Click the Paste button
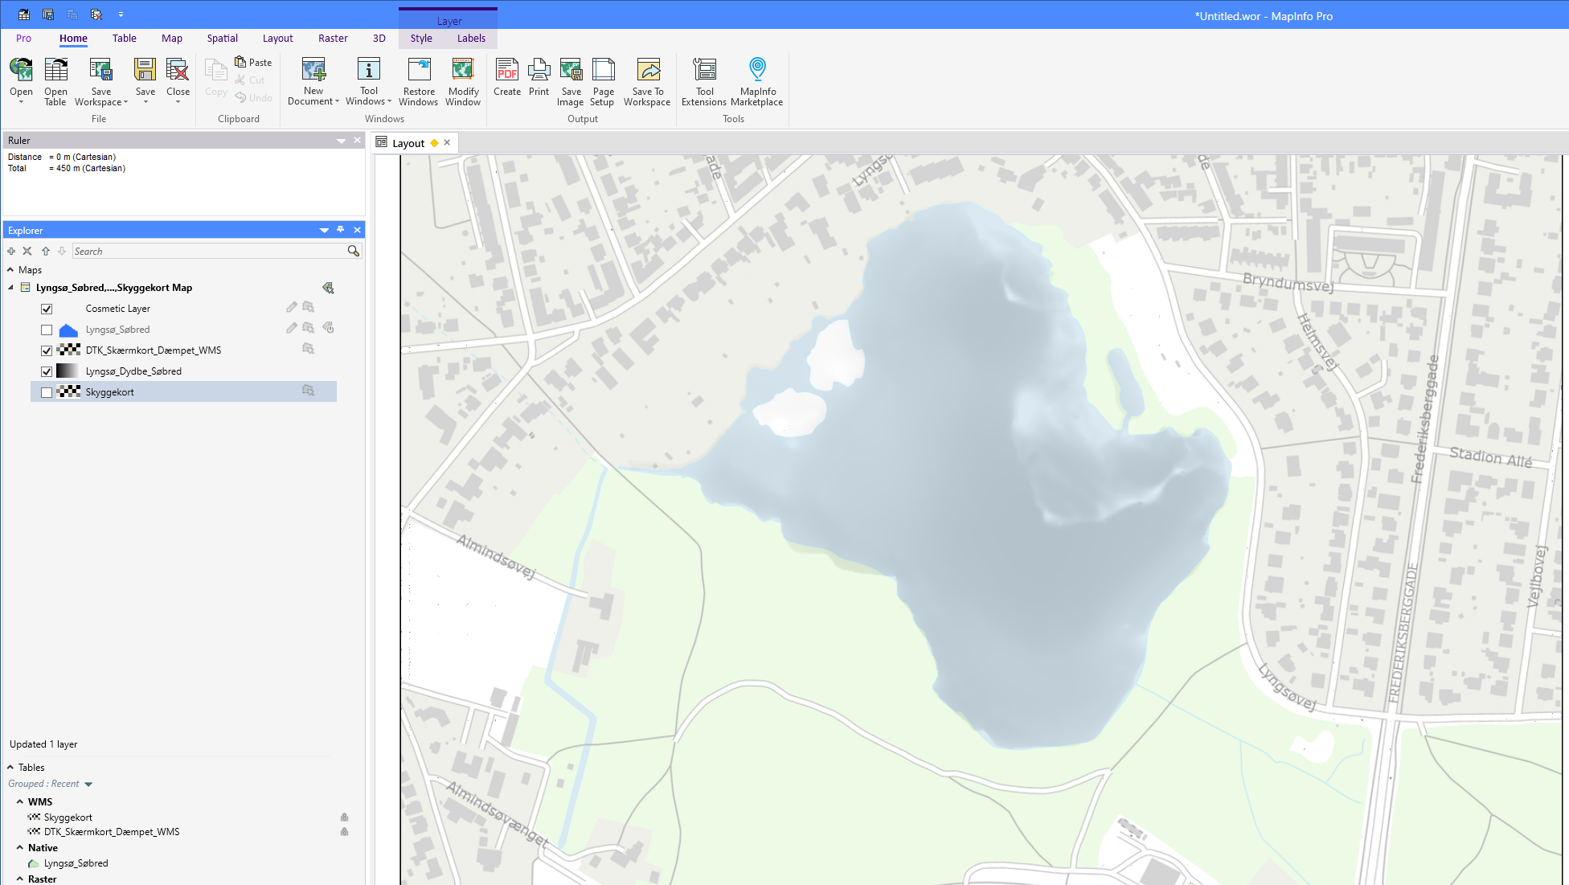 point(253,62)
